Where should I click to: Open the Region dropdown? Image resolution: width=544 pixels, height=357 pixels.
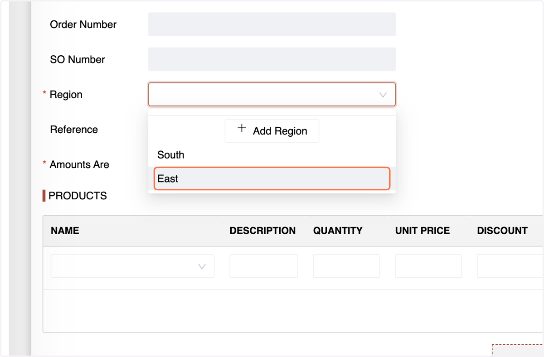click(272, 94)
